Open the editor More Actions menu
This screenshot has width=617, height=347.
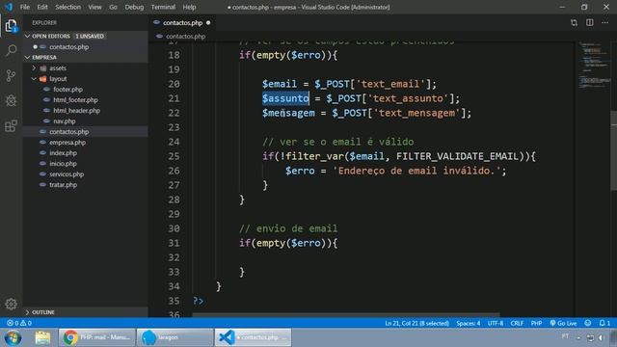(x=604, y=23)
